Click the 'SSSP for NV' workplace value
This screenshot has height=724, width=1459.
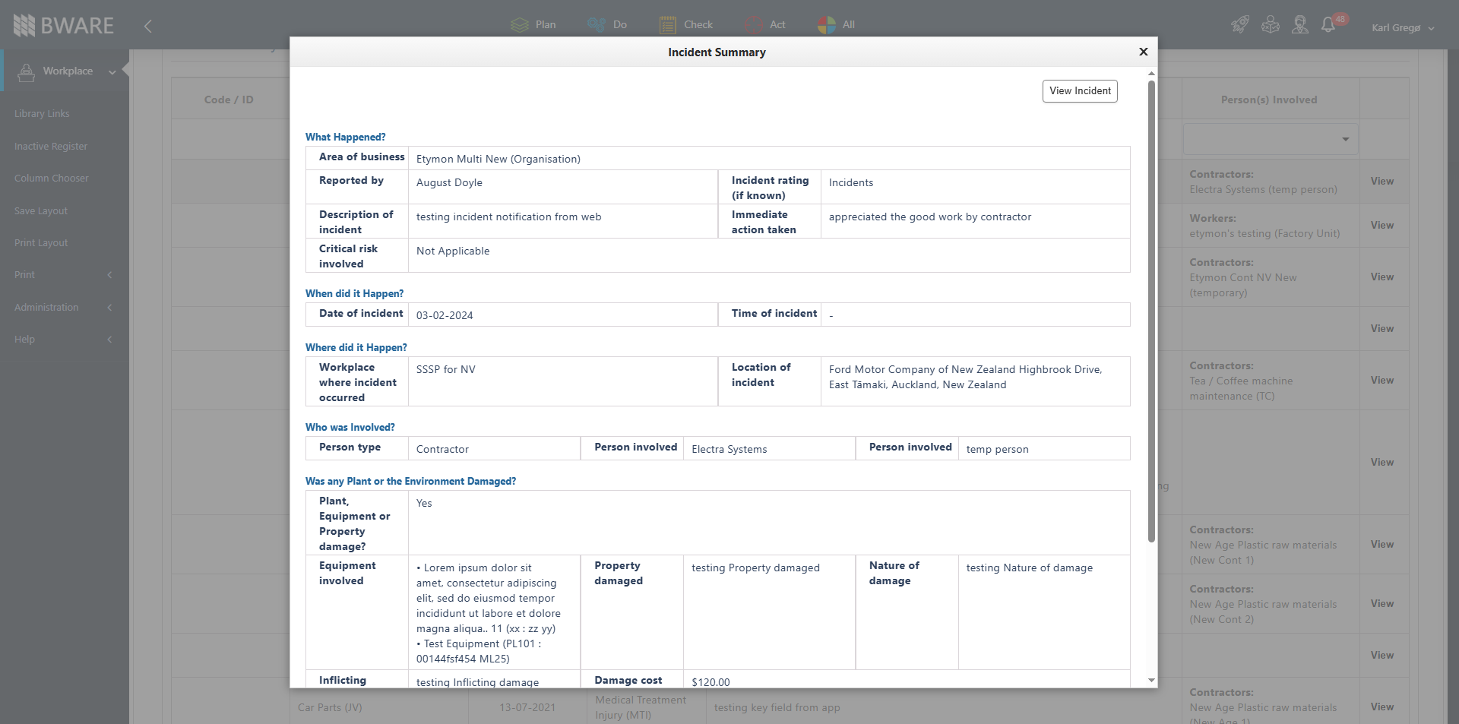point(446,369)
